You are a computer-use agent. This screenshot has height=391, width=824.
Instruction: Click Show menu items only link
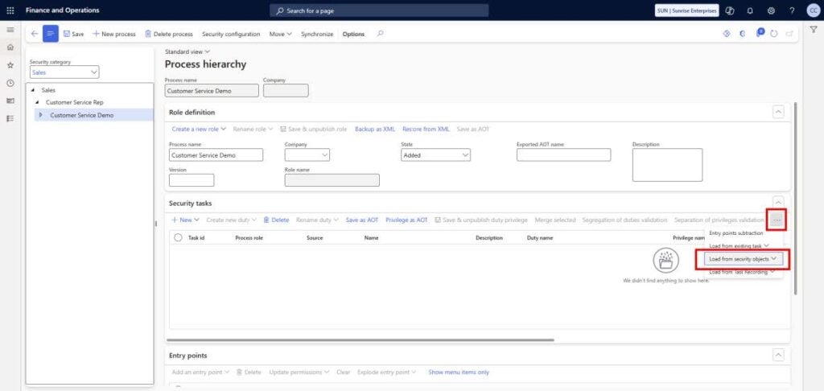click(x=458, y=372)
